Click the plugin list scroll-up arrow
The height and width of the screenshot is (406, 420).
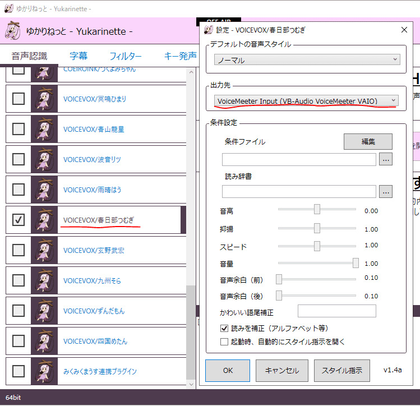point(191,72)
